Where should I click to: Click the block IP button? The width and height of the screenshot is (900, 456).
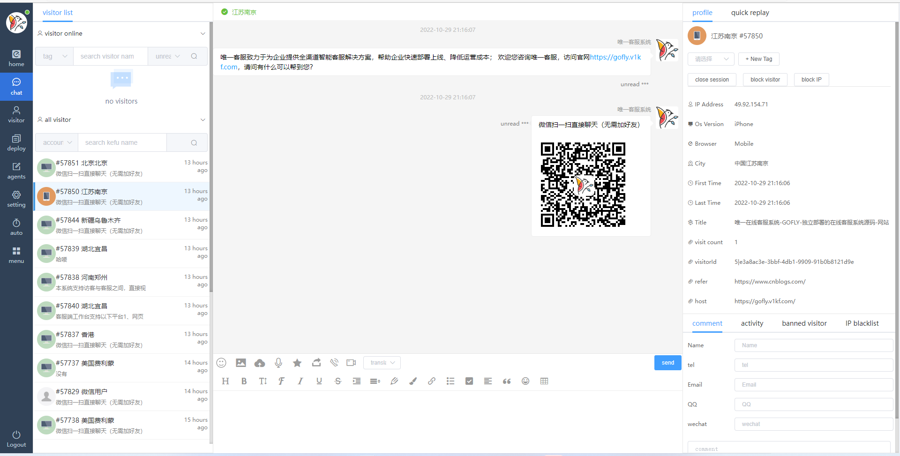tap(811, 80)
